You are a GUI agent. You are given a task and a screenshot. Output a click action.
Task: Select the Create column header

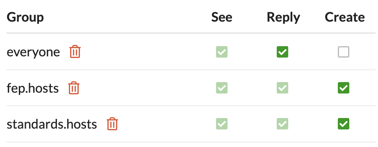pyautogui.click(x=345, y=17)
